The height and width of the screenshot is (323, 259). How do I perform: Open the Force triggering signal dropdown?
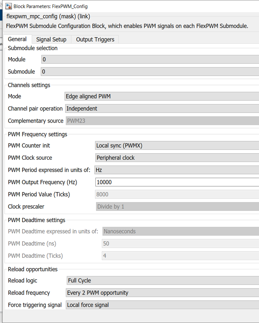(x=162, y=305)
